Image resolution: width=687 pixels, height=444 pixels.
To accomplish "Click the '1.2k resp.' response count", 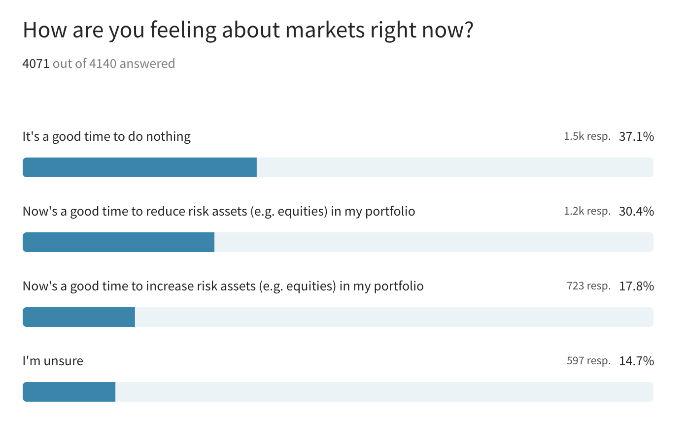I will (587, 211).
